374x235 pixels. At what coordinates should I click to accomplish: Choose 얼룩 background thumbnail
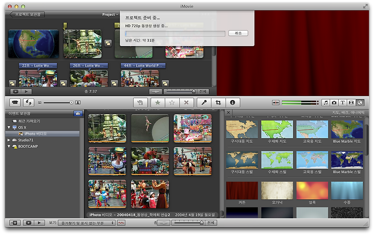click(x=312, y=190)
